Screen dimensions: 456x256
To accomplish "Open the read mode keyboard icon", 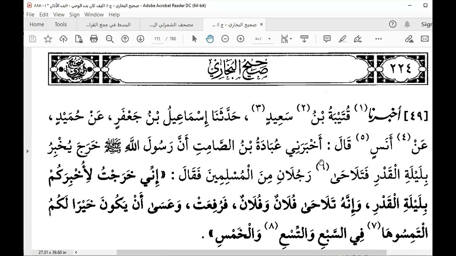I will (x=304, y=39).
